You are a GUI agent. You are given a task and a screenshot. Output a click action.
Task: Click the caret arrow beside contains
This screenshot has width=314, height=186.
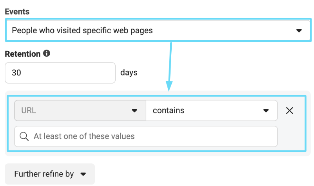(x=266, y=111)
